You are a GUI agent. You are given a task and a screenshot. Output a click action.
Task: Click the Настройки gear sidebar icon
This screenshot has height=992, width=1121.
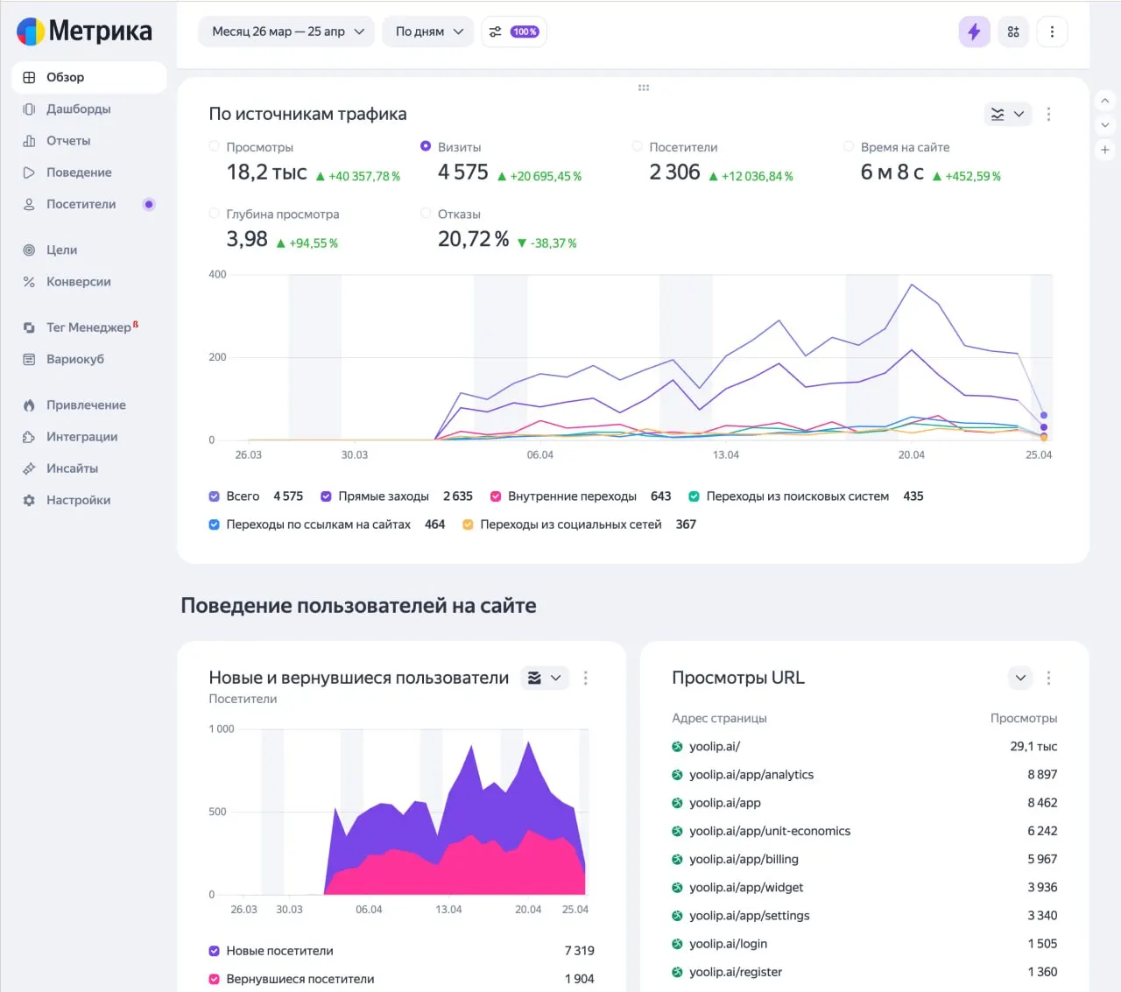click(x=29, y=500)
